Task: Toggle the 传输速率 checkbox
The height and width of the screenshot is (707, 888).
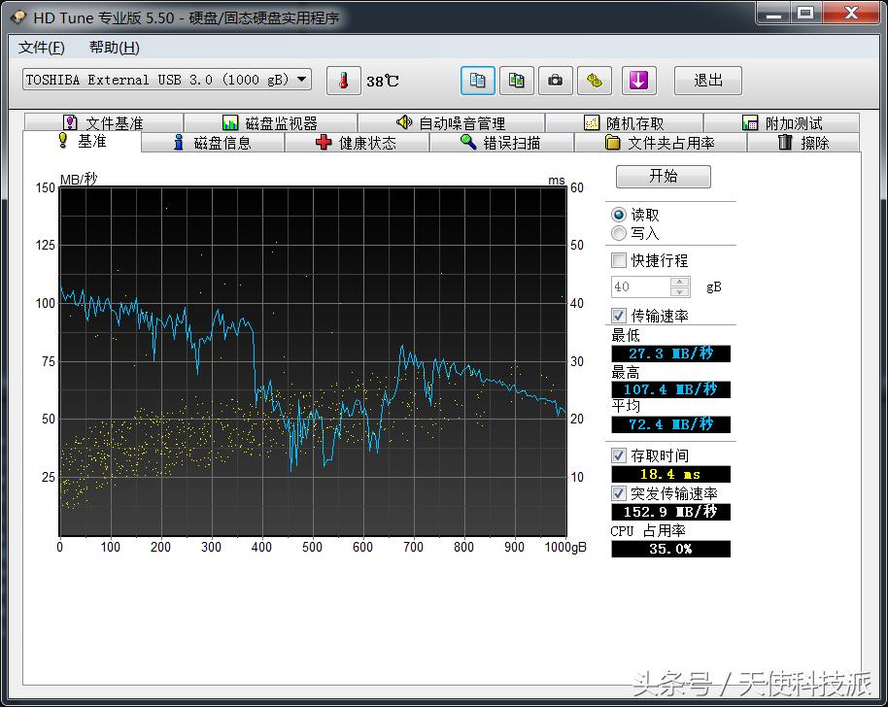Action: [619, 315]
